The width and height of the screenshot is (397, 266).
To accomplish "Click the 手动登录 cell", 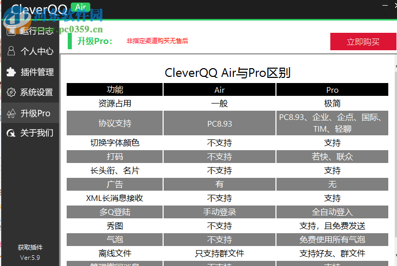I will pos(220,212).
